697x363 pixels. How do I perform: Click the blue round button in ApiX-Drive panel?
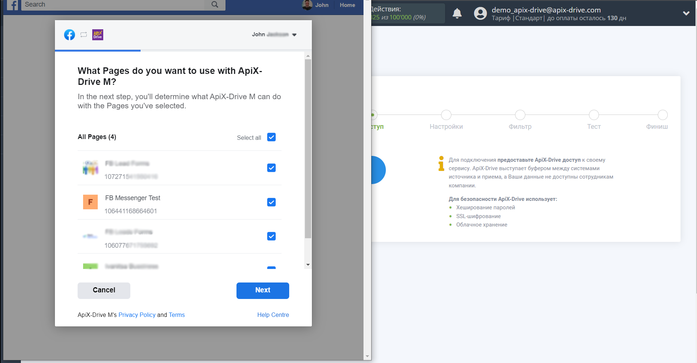tap(379, 170)
